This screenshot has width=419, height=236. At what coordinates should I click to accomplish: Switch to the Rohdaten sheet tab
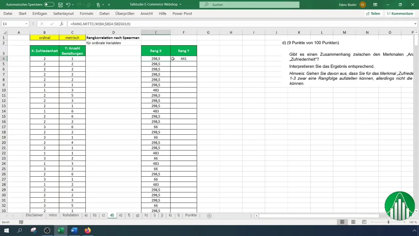pos(71,215)
